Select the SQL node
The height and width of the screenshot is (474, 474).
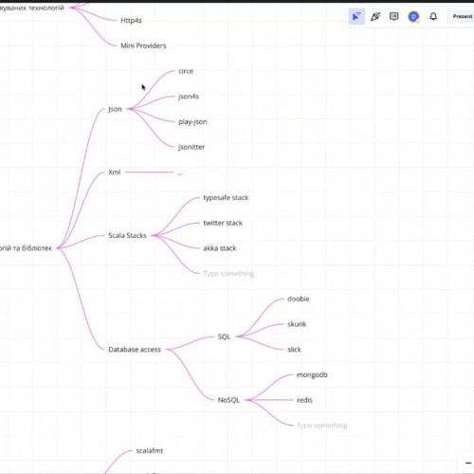point(224,337)
